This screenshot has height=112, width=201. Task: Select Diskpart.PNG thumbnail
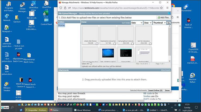pyautogui.click(x=126, y=53)
